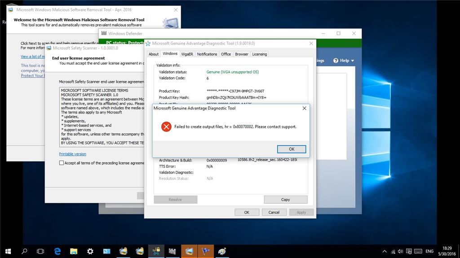Close the Windows Defender window
The width and height of the screenshot is (460, 258).
pos(354,33)
